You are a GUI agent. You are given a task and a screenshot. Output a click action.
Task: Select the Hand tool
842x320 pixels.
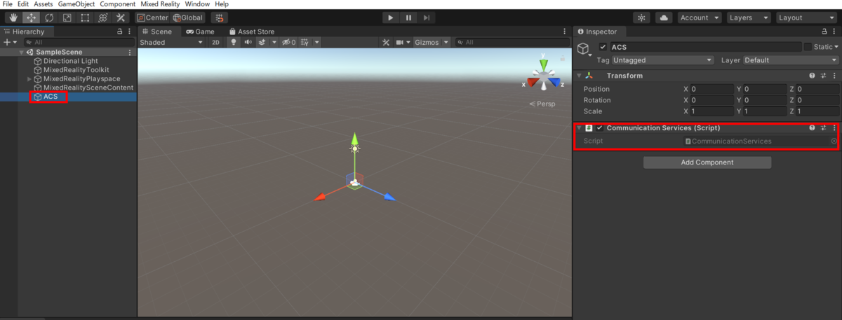(13, 18)
